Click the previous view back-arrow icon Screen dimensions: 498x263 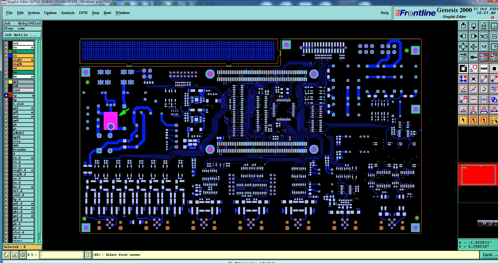click(484, 36)
